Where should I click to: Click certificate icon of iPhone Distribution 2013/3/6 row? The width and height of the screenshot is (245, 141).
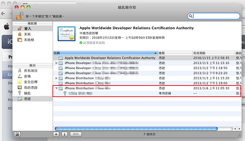(61, 88)
